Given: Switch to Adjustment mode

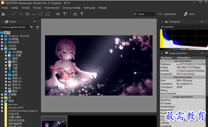Looking at the screenshot, I should tap(167, 14).
